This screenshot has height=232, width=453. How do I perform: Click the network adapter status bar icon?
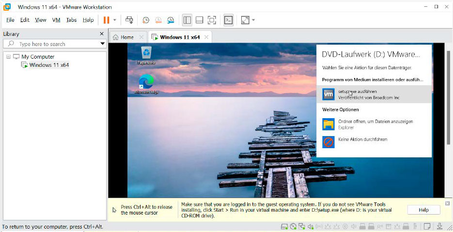tap(302, 227)
